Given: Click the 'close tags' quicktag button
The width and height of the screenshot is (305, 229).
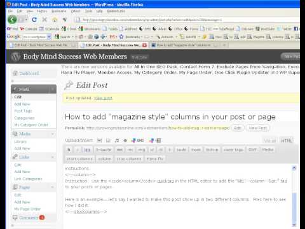Looking at the screenshot, I should pyautogui.click(x=233, y=149).
